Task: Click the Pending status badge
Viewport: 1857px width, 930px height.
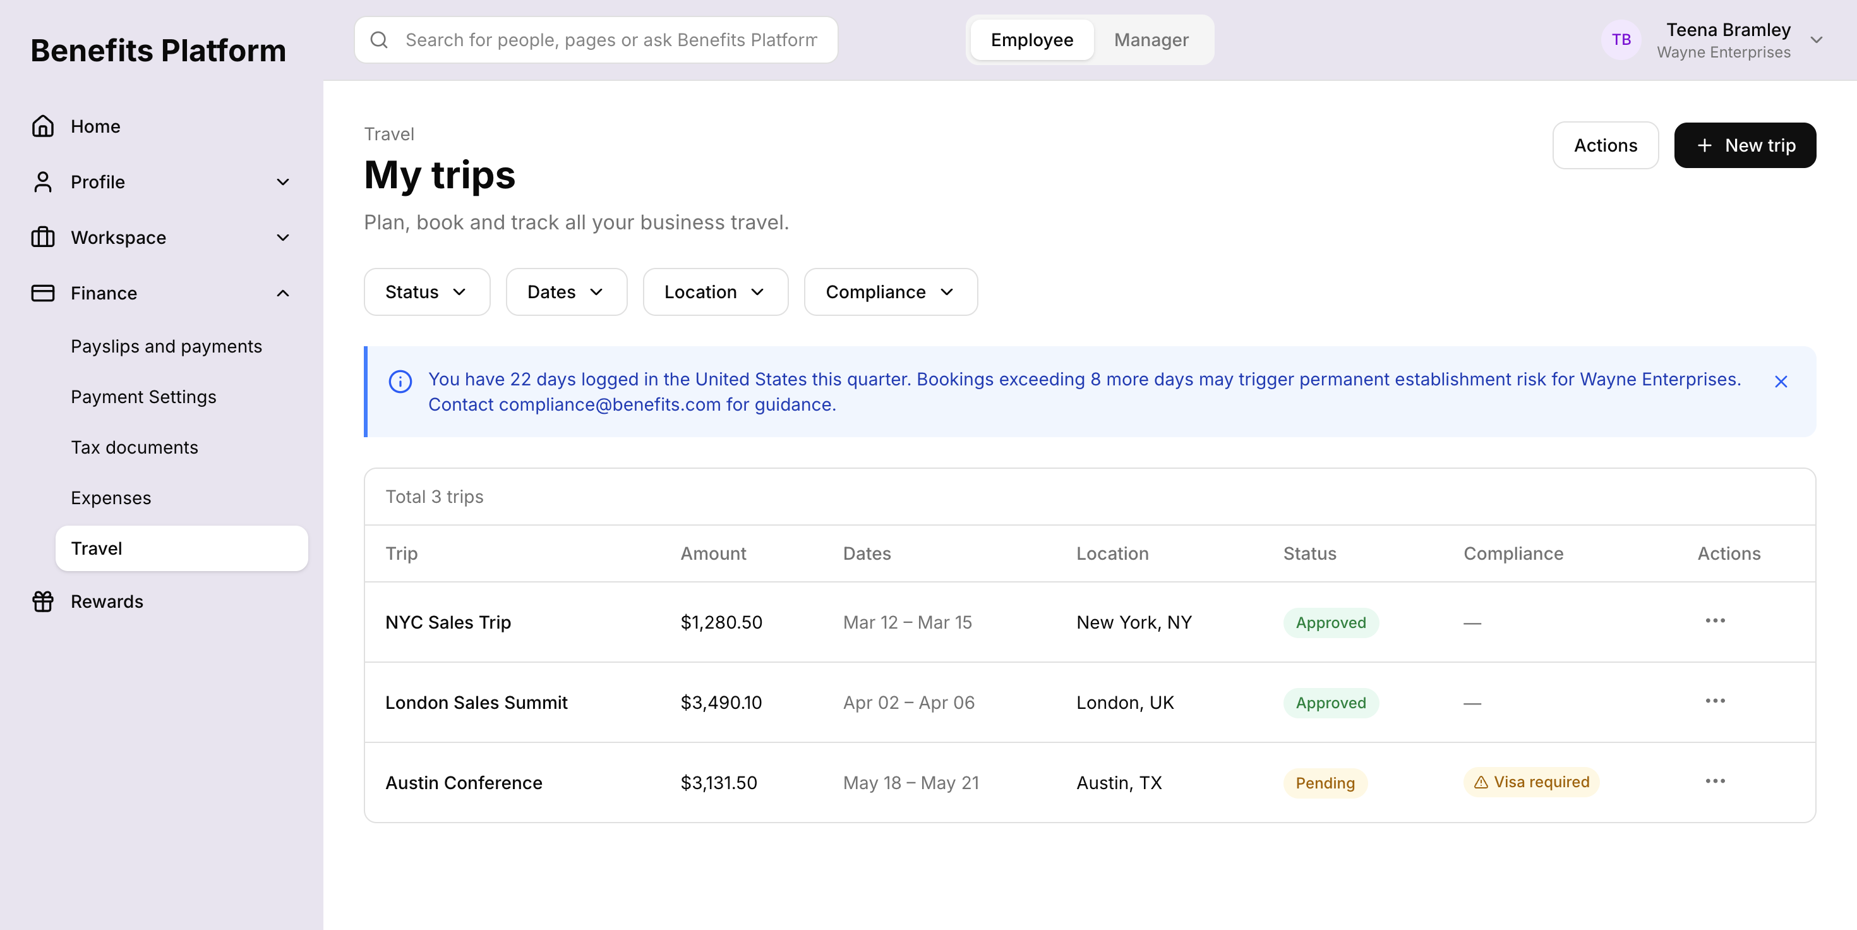Action: point(1325,783)
